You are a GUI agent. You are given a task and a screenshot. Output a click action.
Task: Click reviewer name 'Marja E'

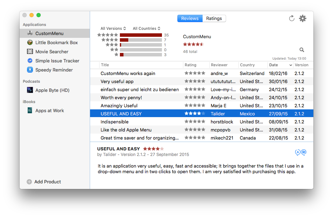218,106
